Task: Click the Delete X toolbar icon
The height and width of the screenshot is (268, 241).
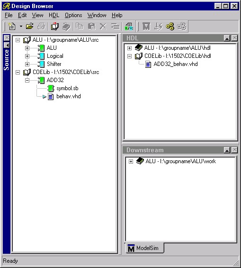Action: [103, 27]
